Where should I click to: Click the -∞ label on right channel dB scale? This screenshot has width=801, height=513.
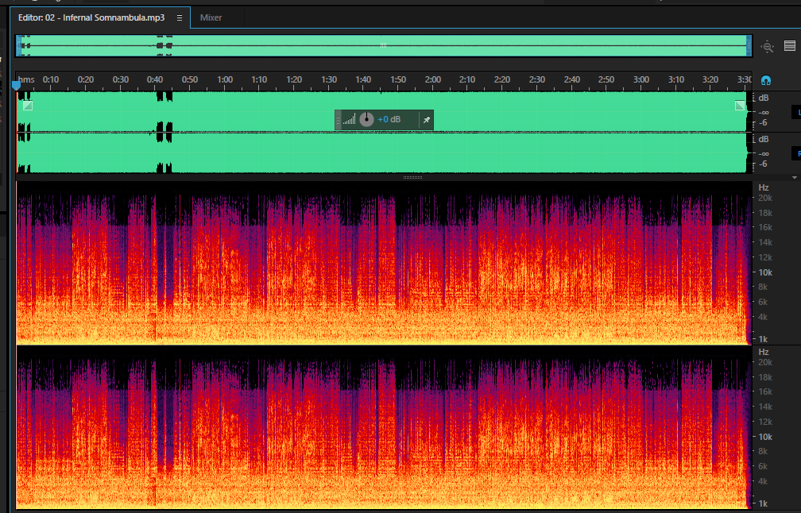[x=764, y=153]
